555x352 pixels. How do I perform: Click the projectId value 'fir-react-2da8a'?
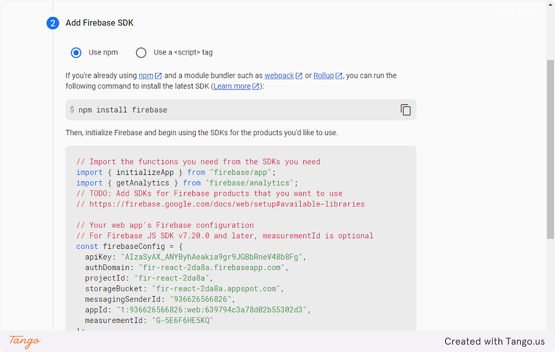tap(172, 278)
